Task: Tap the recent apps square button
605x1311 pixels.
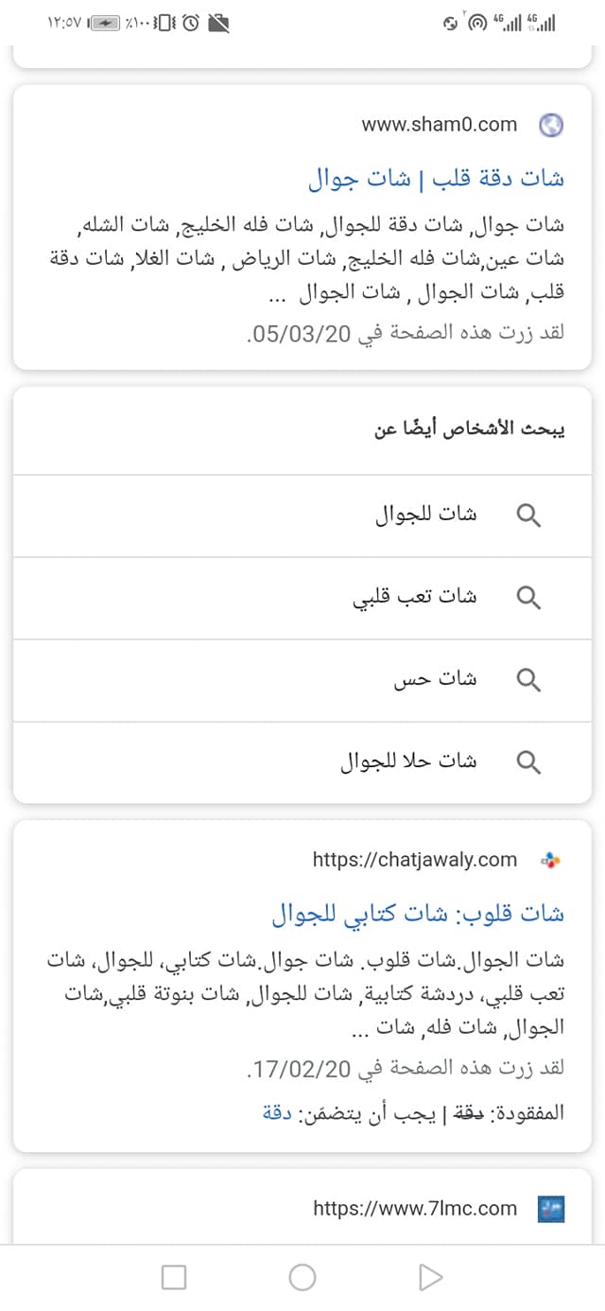Action: click(174, 1278)
